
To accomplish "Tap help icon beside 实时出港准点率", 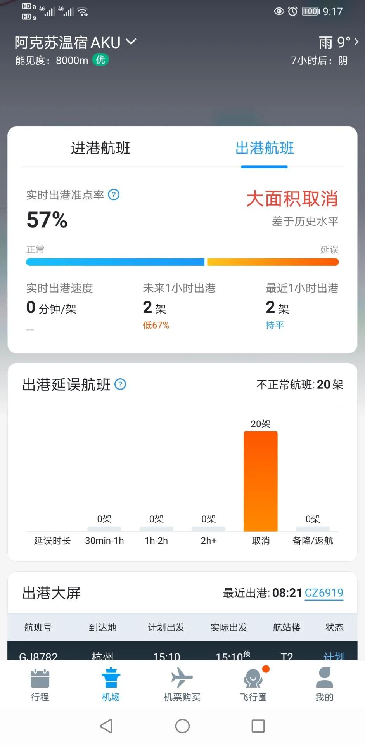I will pyautogui.click(x=114, y=194).
